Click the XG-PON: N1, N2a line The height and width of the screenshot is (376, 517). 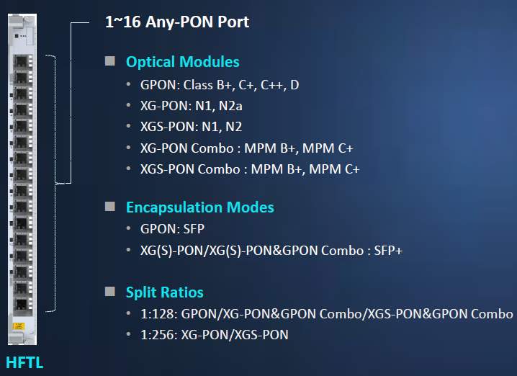[192, 106]
